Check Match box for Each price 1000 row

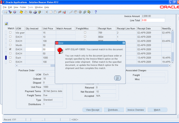tap(10, 57)
